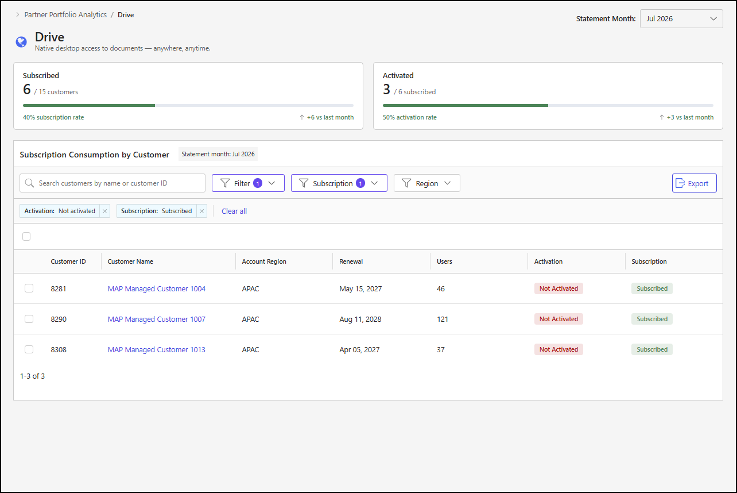
Task: Click the funnel icon on the Subscription button
Action: click(x=304, y=183)
